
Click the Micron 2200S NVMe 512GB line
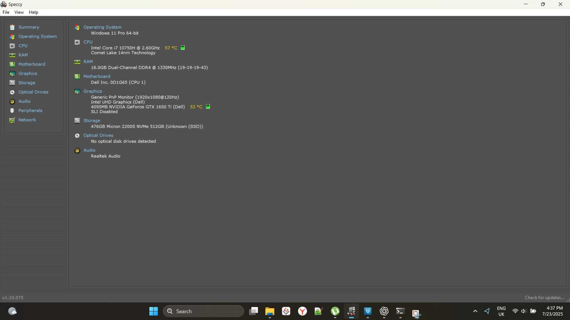point(147,127)
